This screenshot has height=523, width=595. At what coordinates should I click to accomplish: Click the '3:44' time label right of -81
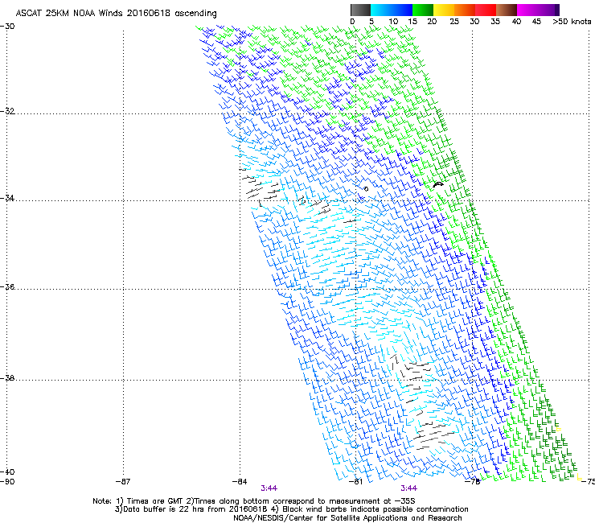[x=408, y=488]
